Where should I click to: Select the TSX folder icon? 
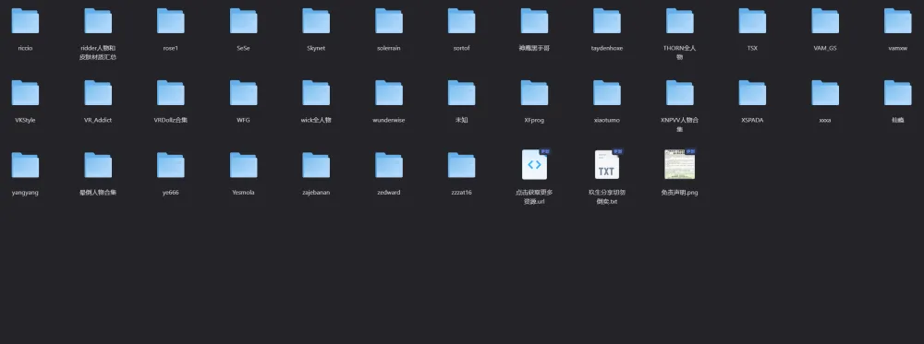pos(752,21)
